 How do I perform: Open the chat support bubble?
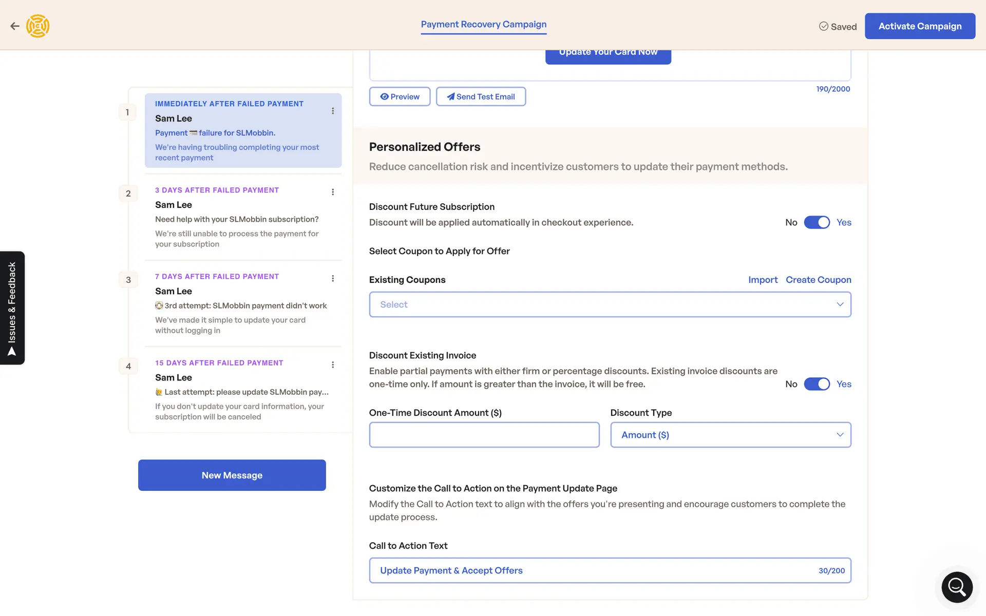(957, 587)
